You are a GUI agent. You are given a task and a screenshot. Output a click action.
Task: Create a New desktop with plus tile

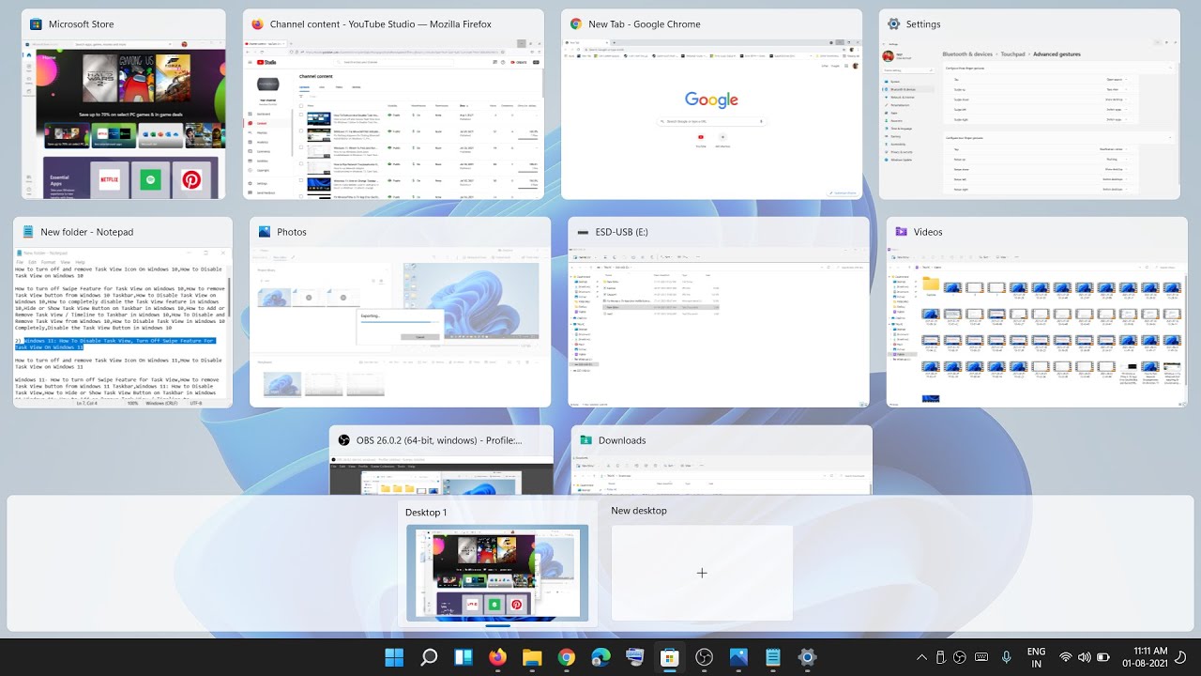pyautogui.click(x=702, y=573)
